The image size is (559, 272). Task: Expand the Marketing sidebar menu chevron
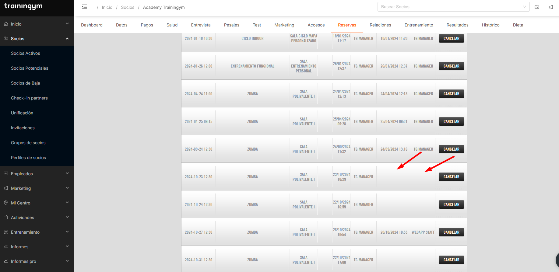tap(67, 188)
